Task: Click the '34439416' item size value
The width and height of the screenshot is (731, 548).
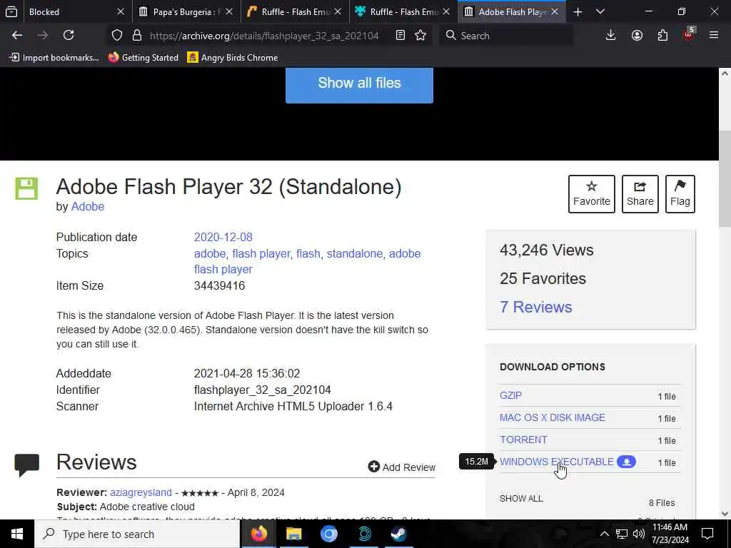Action: point(219,285)
